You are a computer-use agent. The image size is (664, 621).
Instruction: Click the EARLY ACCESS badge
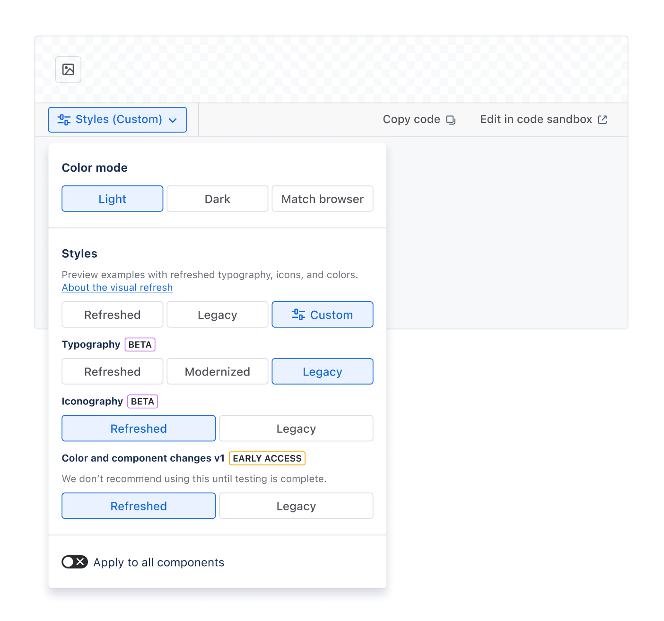(267, 458)
